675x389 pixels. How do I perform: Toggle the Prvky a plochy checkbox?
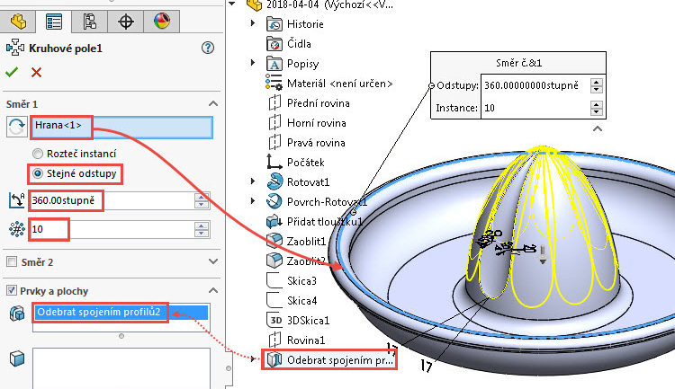(x=12, y=290)
